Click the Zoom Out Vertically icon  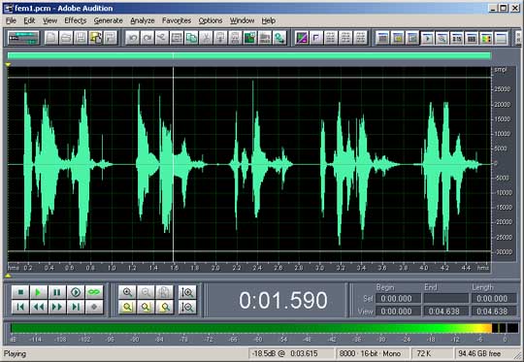pyautogui.click(x=187, y=307)
